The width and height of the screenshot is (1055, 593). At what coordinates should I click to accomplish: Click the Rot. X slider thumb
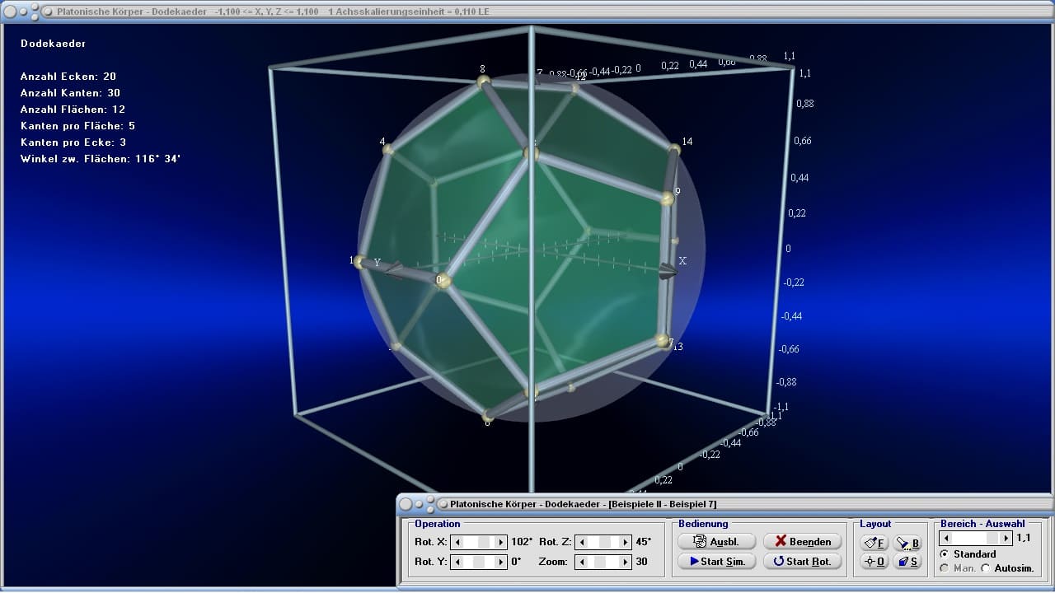tap(485, 542)
